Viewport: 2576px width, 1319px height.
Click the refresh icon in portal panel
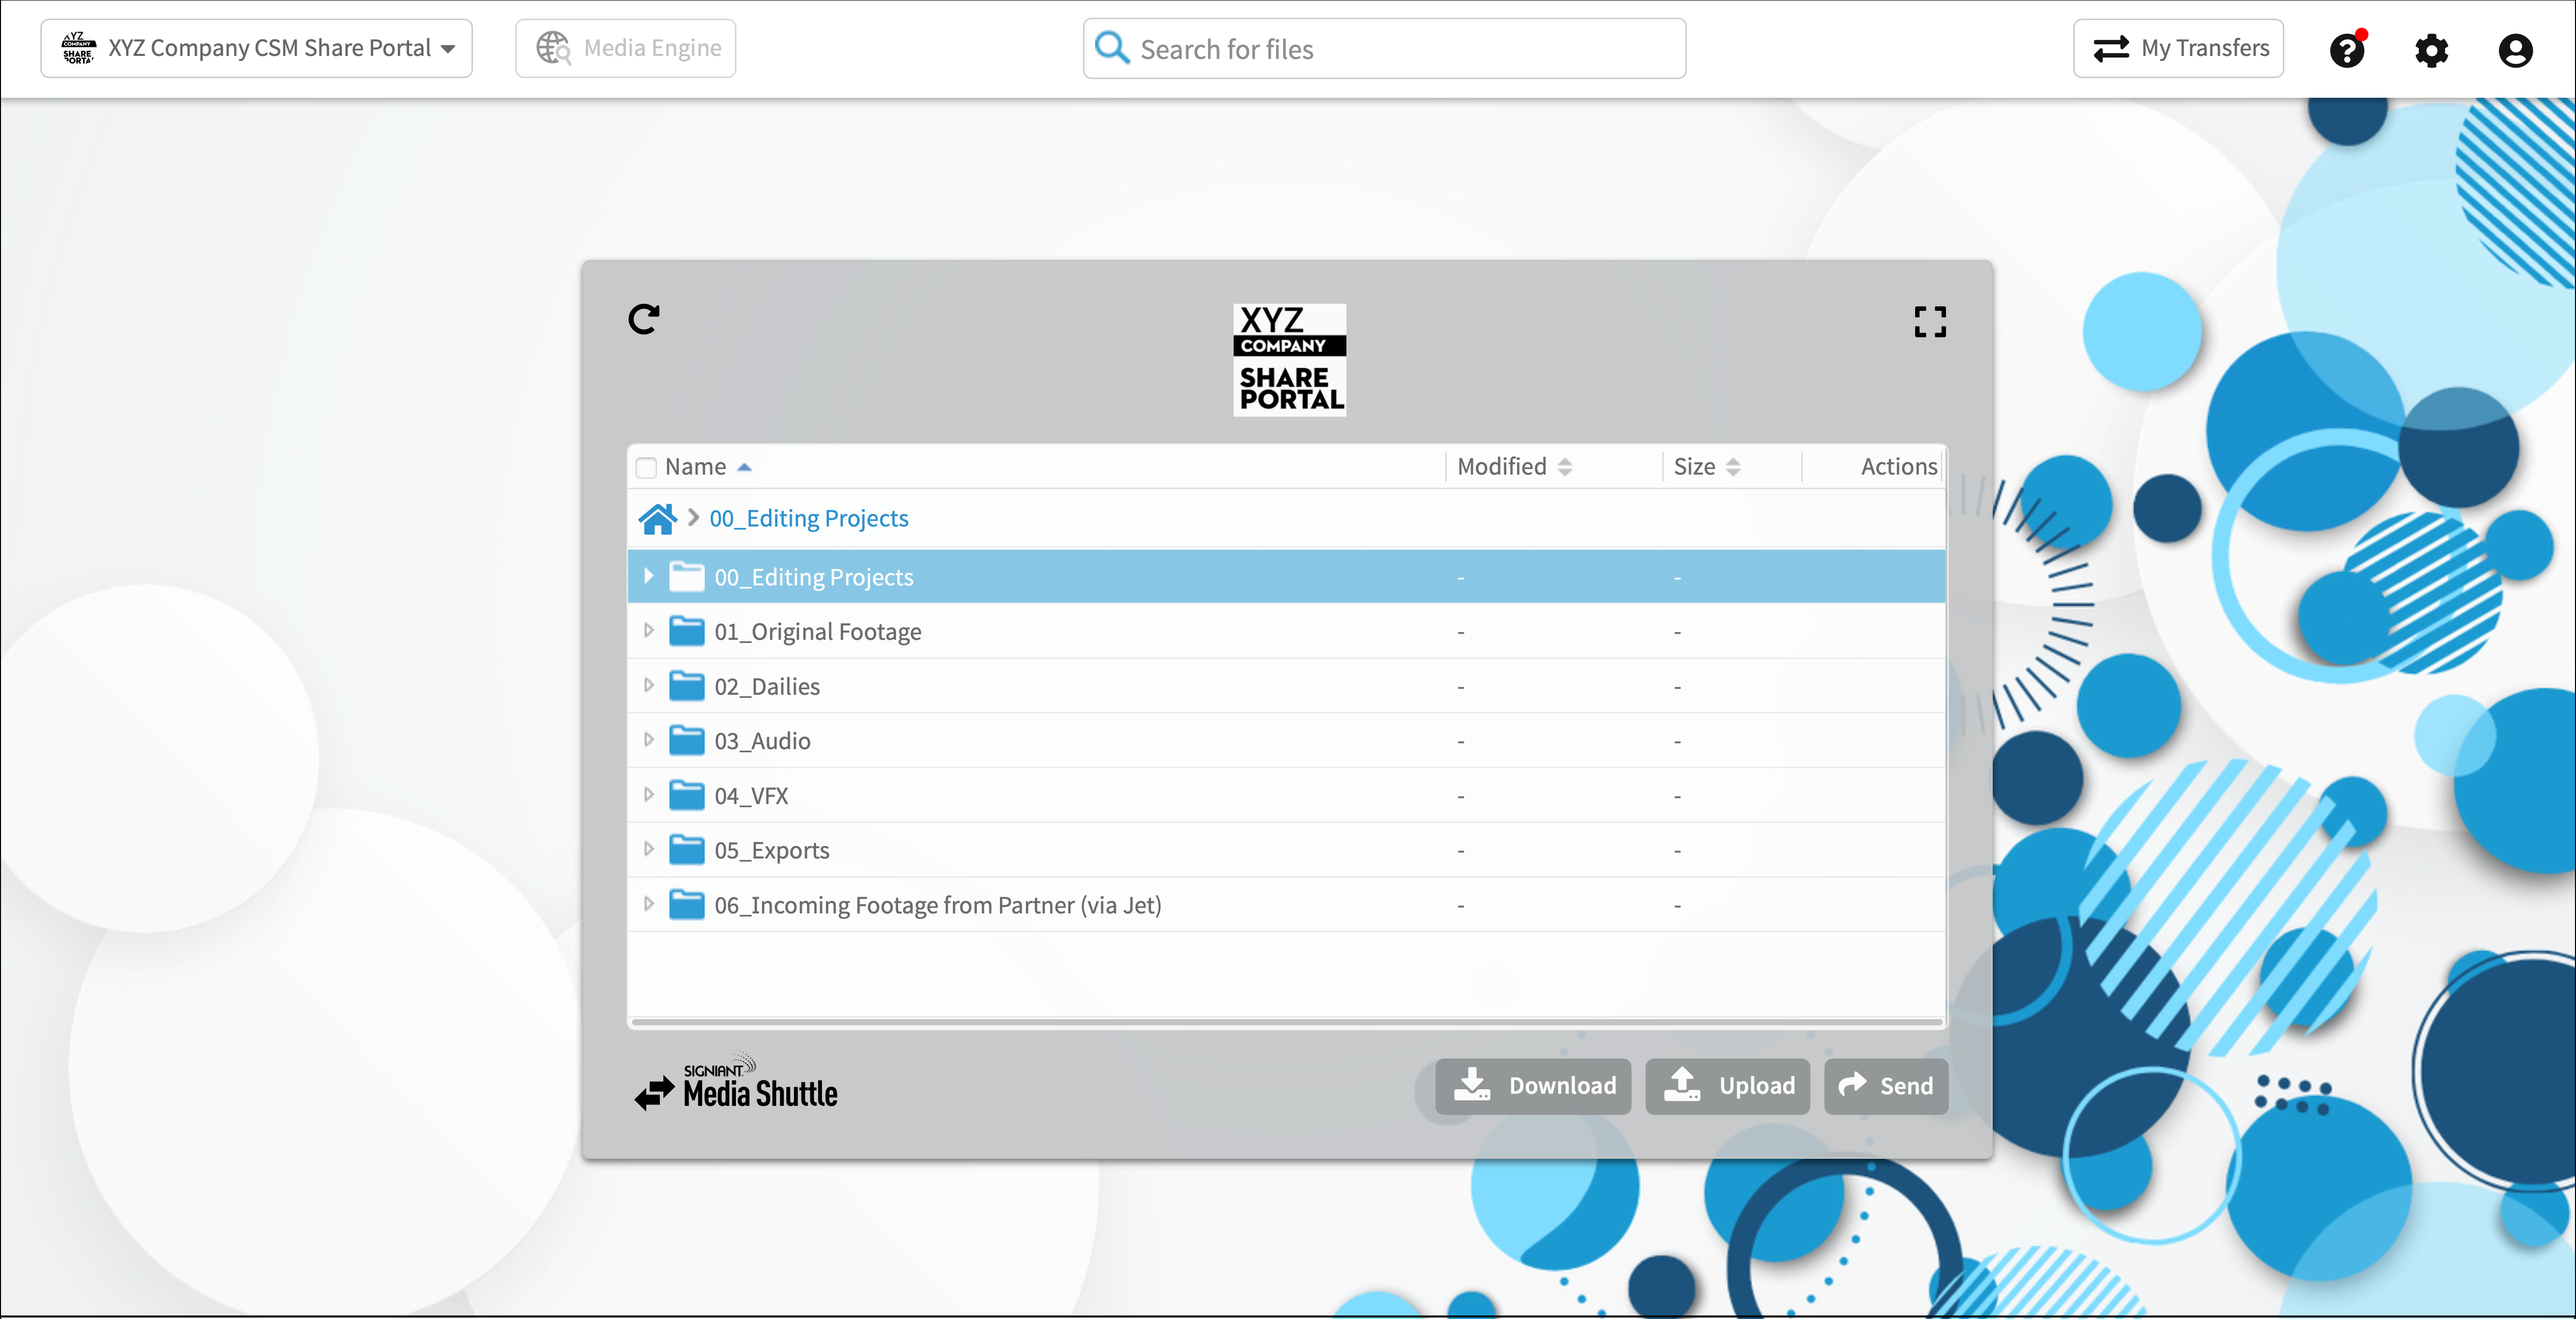[644, 320]
